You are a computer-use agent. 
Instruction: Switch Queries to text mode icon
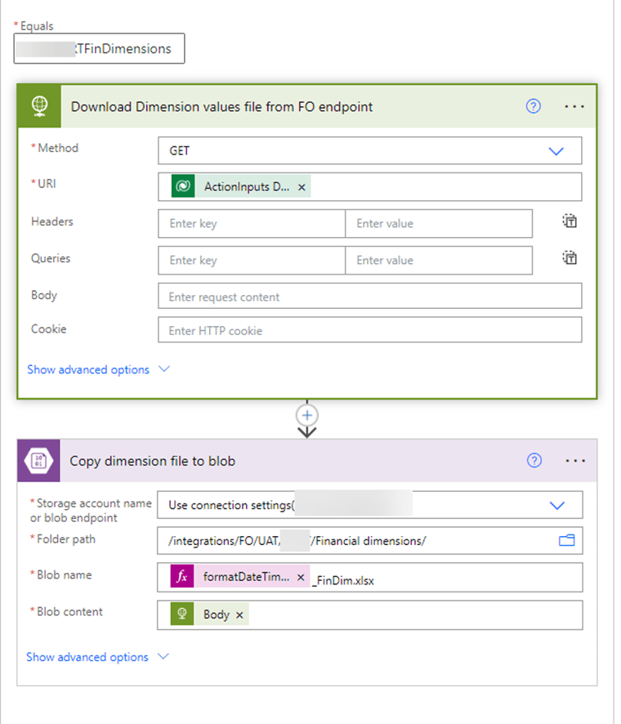point(570,258)
